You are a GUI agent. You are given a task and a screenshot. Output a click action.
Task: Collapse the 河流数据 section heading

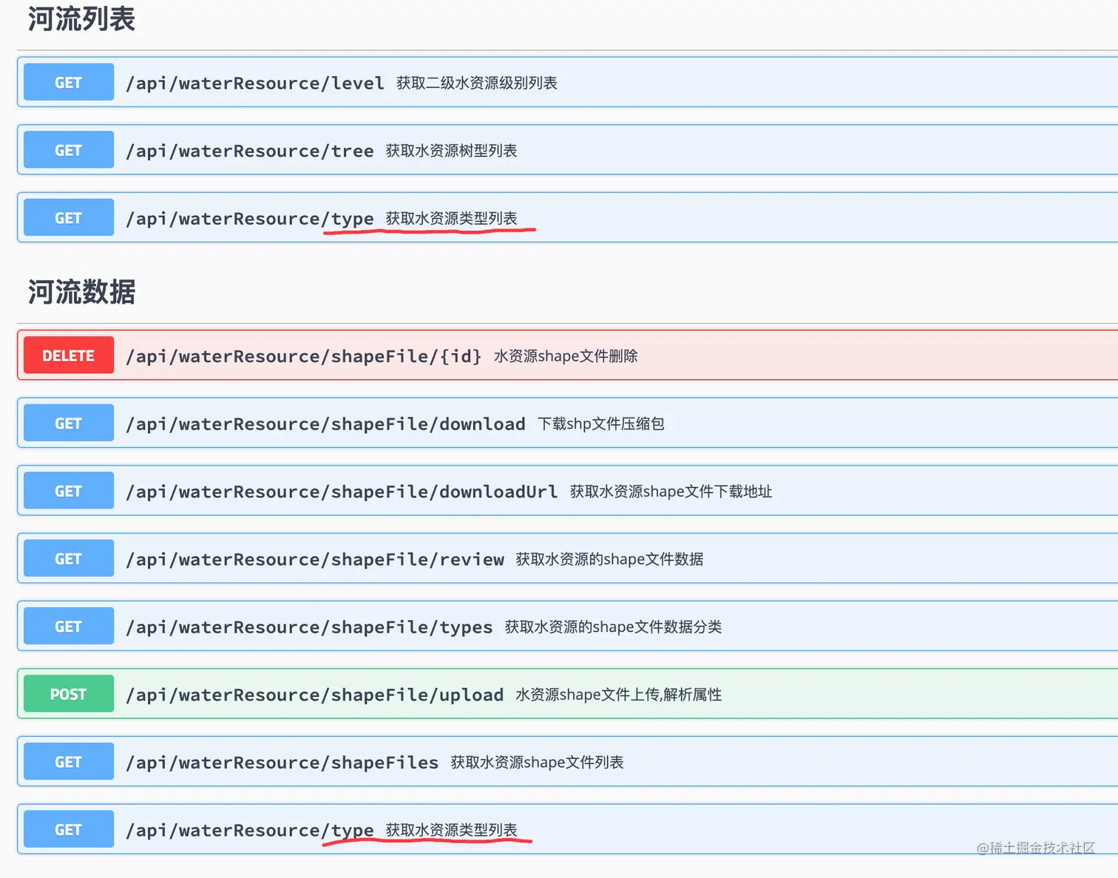pos(81,292)
